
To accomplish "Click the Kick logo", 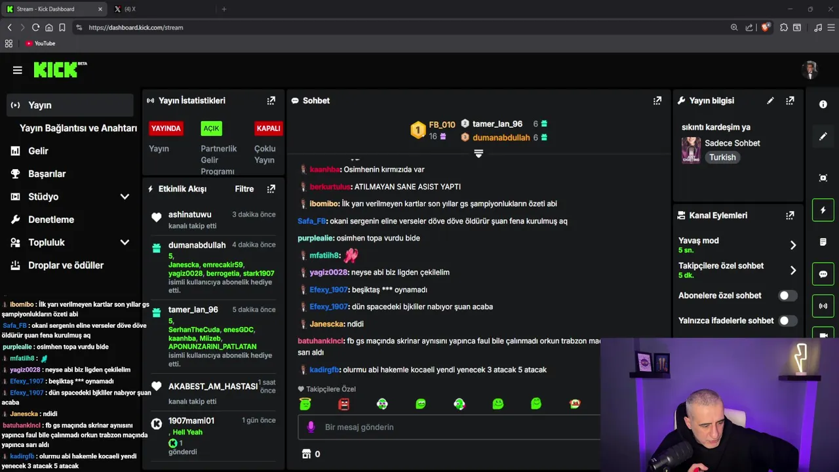I will (60, 69).
